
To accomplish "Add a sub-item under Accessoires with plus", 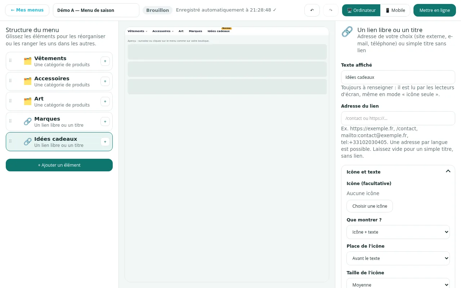I will click(105, 81).
